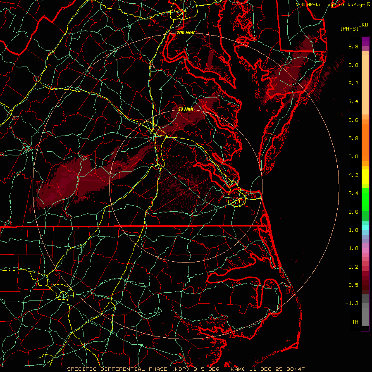Select the 4.2 legend value

pyautogui.click(x=353, y=175)
